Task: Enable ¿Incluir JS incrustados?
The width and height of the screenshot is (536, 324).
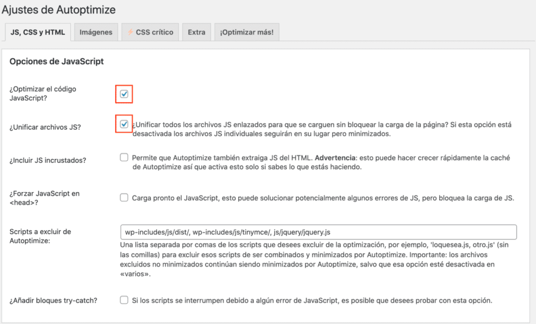Action: (x=124, y=157)
